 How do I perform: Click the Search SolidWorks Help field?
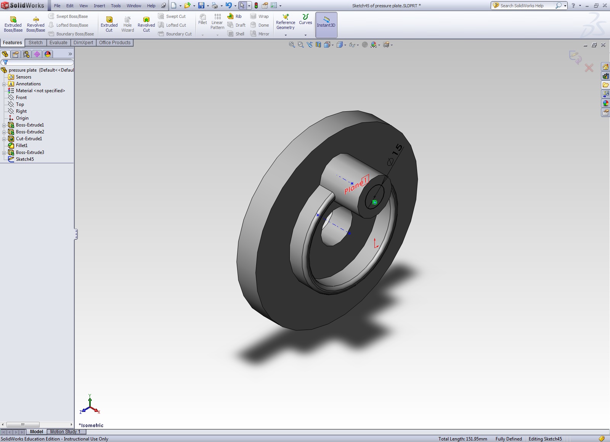click(526, 5)
